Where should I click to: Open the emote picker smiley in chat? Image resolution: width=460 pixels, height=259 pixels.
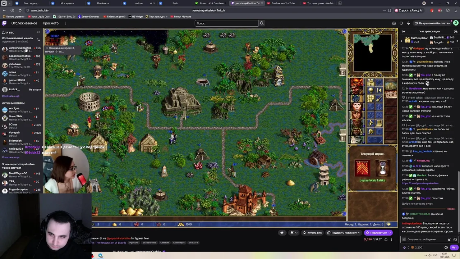coord(455,239)
